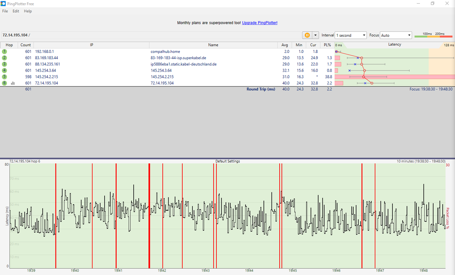
Task: Click the 19:42 time marker on timeline
Action: (162, 270)
